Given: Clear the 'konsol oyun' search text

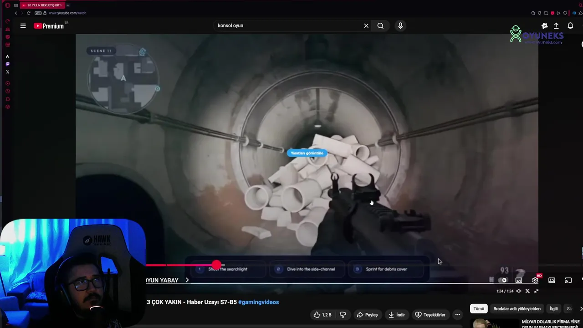Looking at the screenshot, I should coord(366,26).
